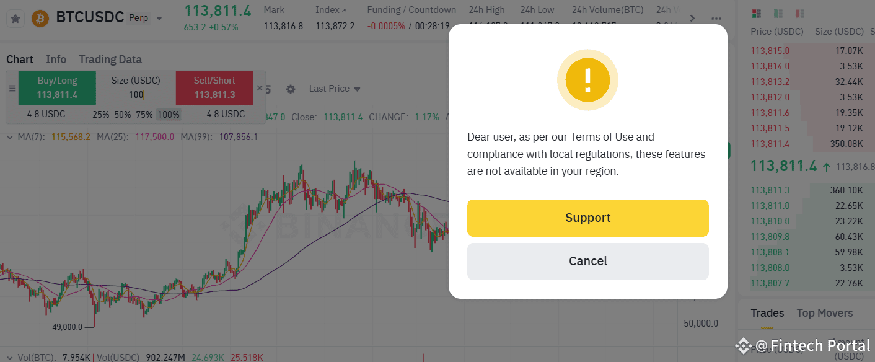Screen dimensions: 875x362
Task: Click the favorite star icon
Action: click(x=16, y=18)
